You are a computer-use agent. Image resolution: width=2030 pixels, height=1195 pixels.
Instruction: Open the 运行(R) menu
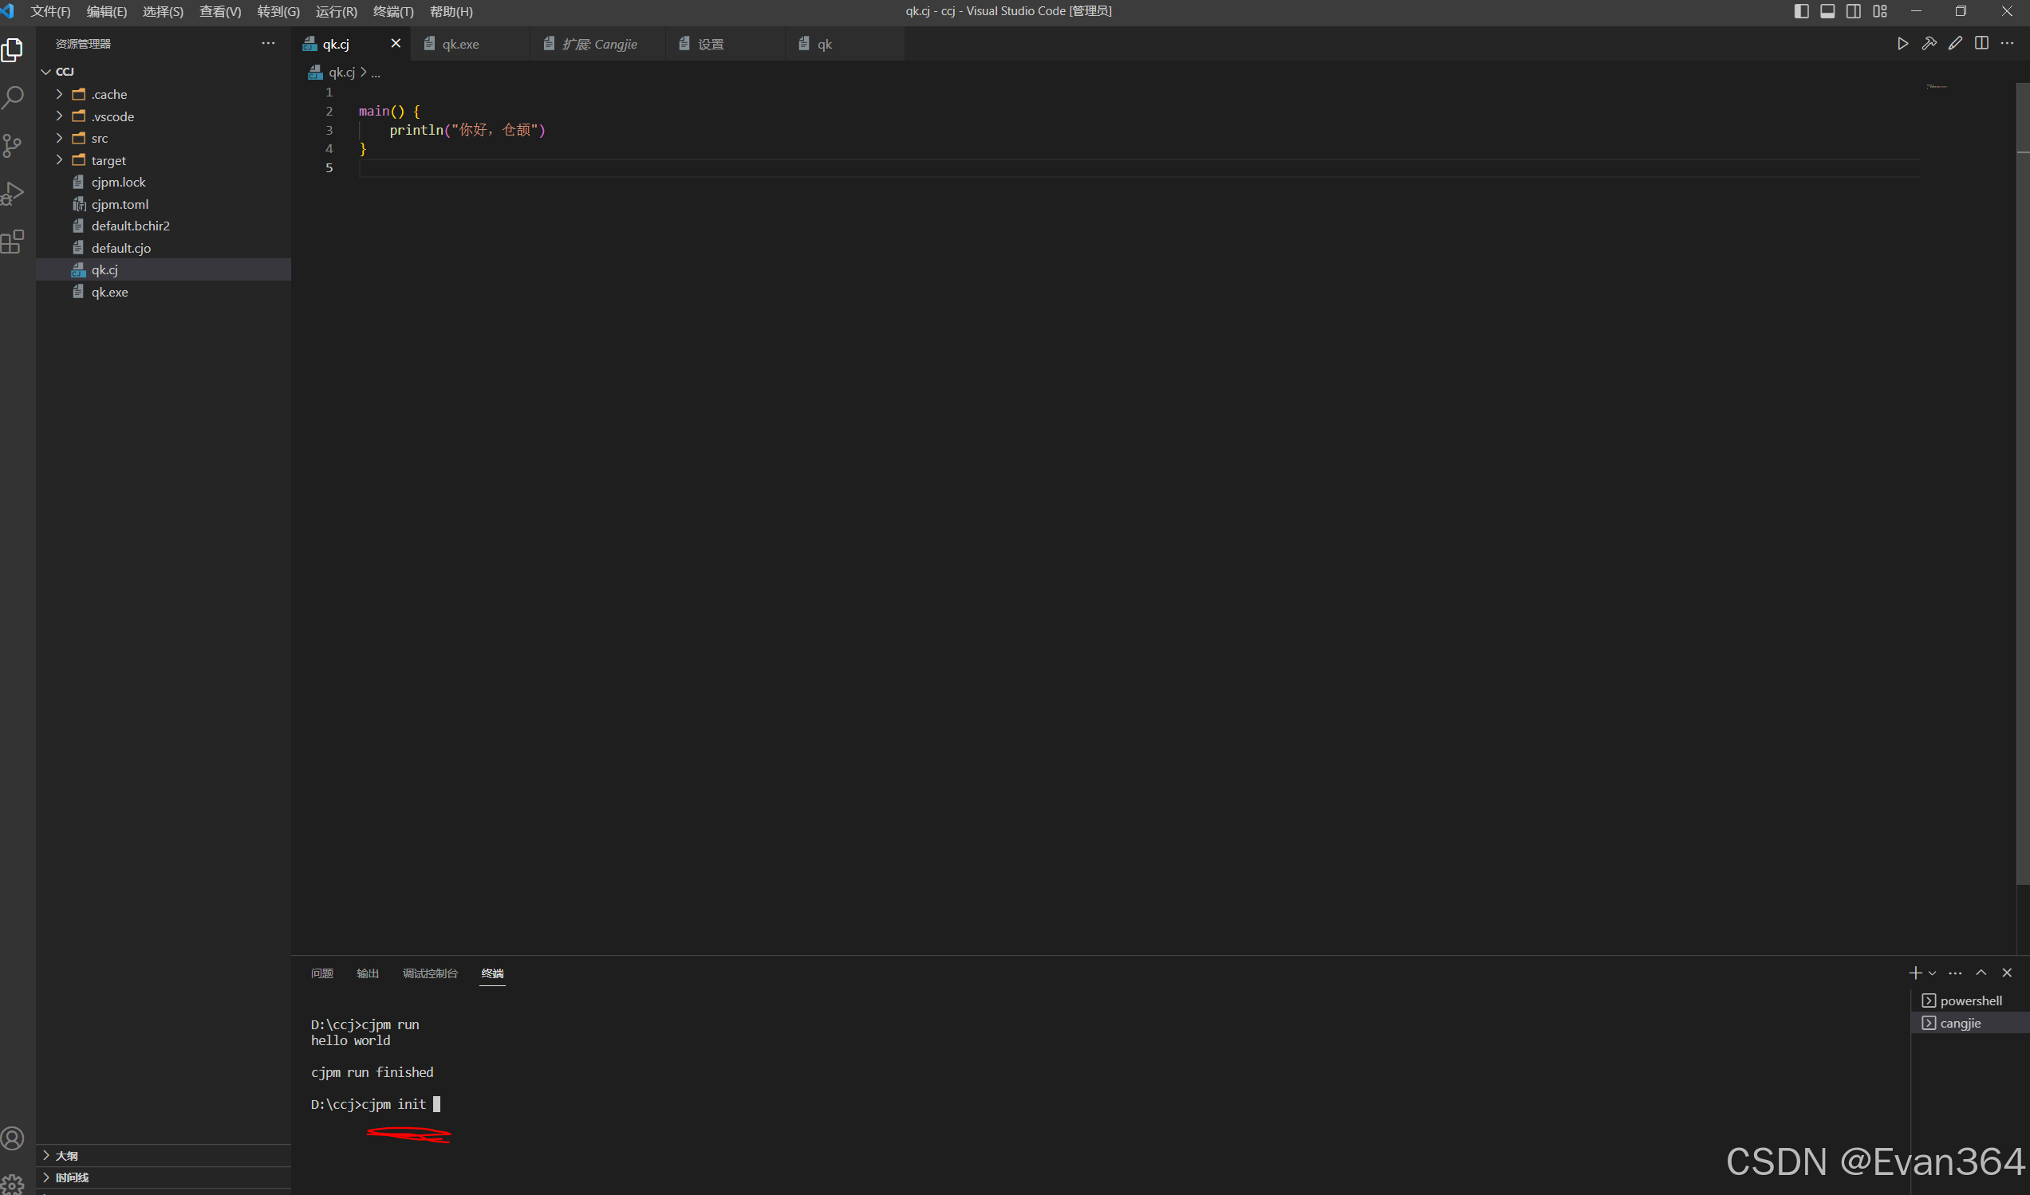(x=336, y=11)
